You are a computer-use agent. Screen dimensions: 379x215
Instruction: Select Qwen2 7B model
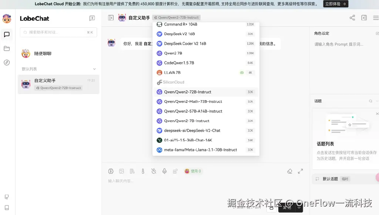[x=206, y=53]
